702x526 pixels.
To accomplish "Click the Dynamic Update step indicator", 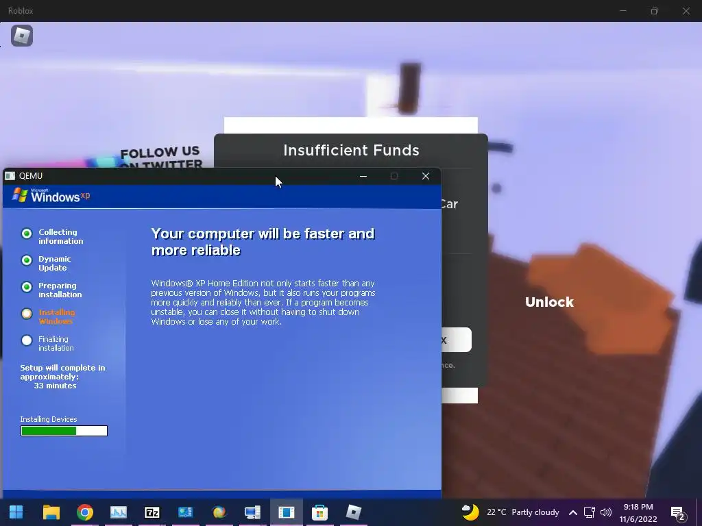I will [x=27, y=260].
